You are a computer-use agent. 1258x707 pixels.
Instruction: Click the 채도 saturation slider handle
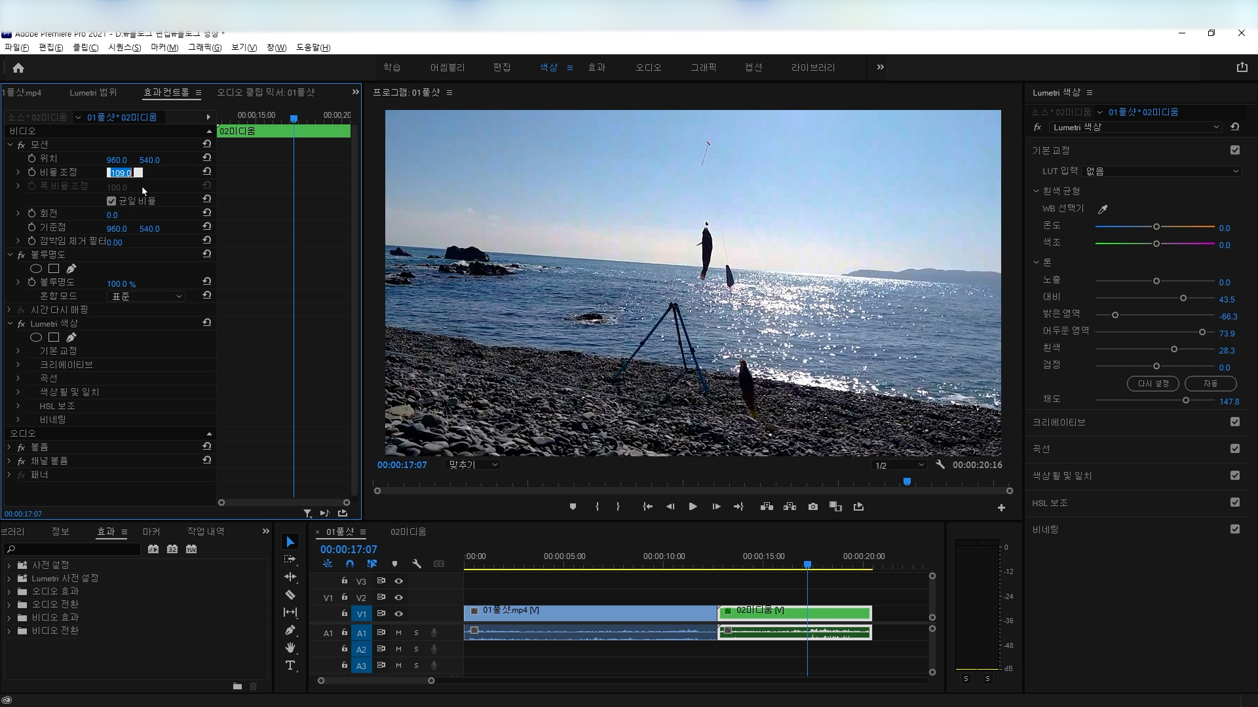(1185, 400)
